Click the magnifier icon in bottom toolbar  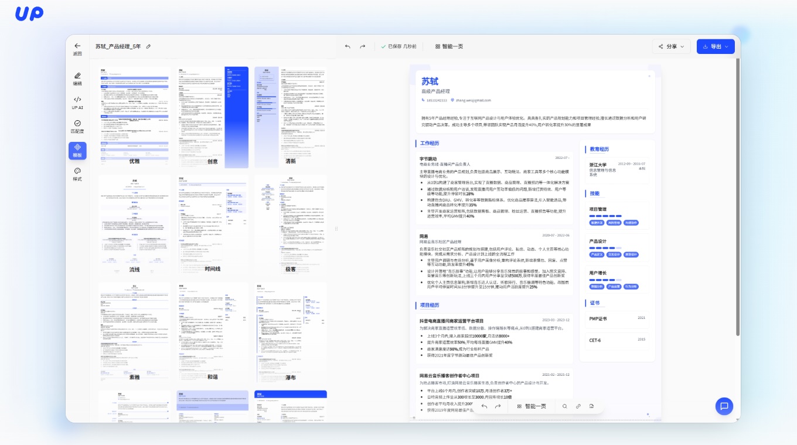pyautogui.click(x=565, y=406)
